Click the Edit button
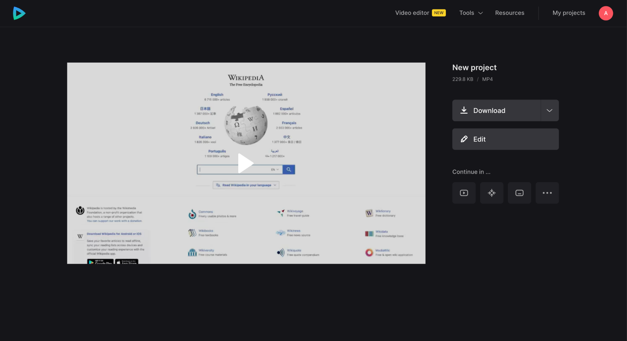The width and height of the screenshot is (627, 341). click(x=506, y=139)
